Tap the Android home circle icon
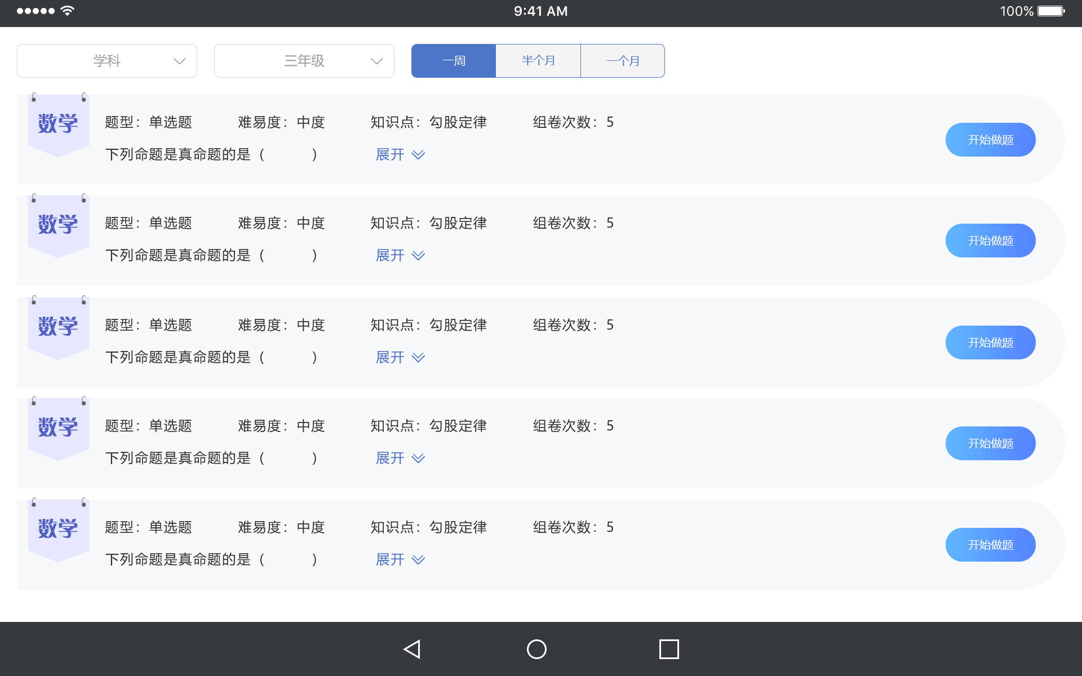Viewport: 1082px width, 676px height. tap(536, 649)
